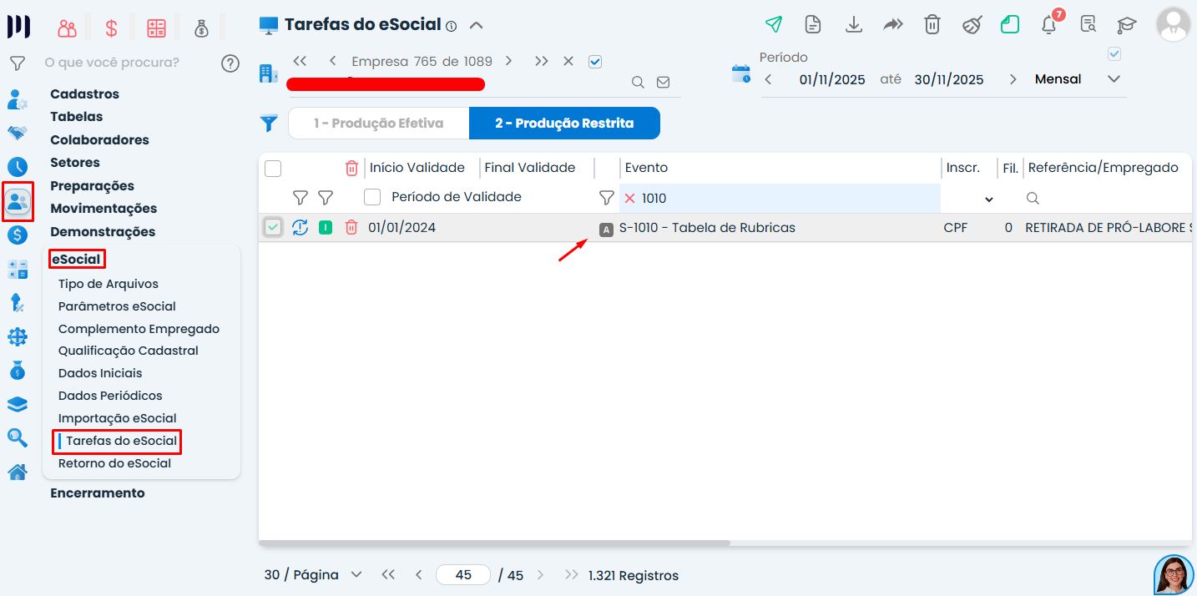Image resolution: width=1197 pixels, height=596 pixels.
Task: Open the Colaboradores menu
Action: [99, 140]
